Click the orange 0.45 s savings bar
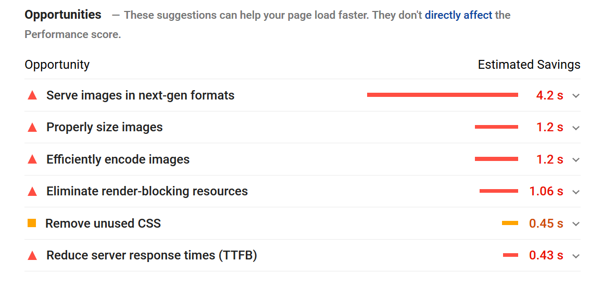 pyautogui.click(x=510, y=223)
